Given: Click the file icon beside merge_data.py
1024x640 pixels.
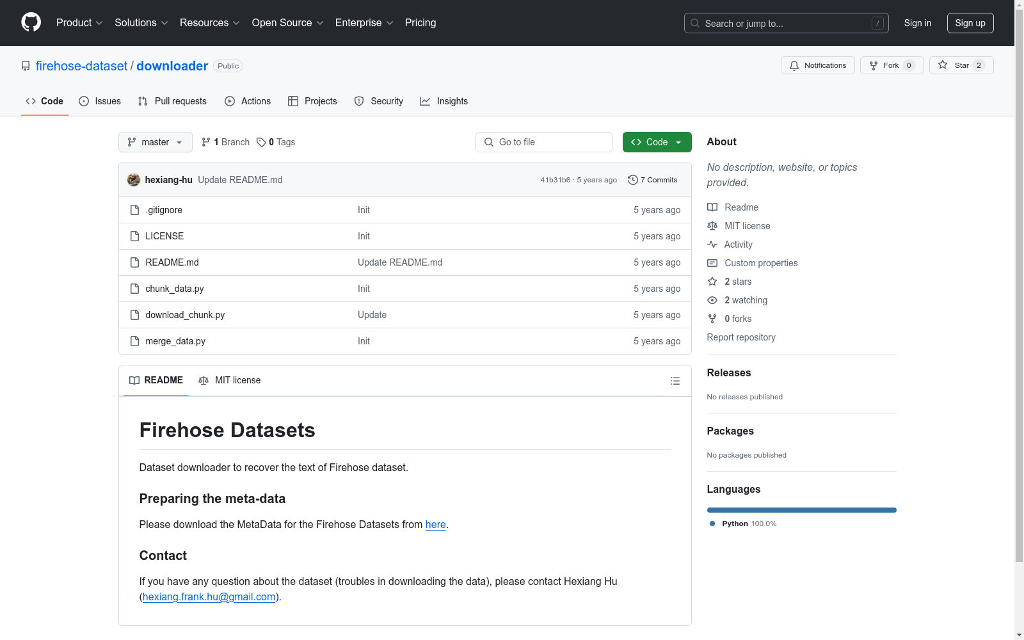Looking at the screenshot, I should click(134, 341).
